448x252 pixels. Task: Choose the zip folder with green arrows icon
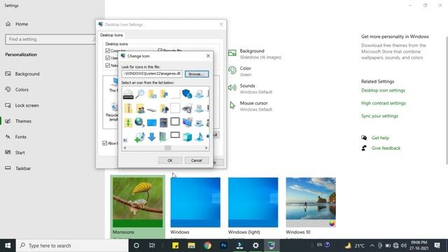tap(128, 122)
